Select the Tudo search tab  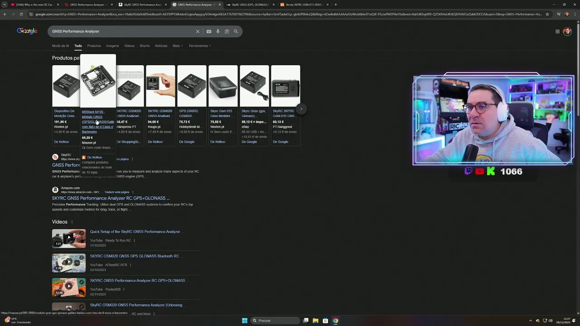tap(78, 46)
